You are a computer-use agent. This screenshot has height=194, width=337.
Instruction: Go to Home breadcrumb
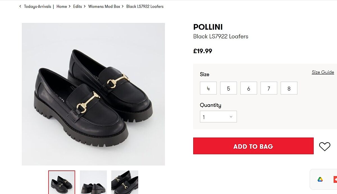62,6
